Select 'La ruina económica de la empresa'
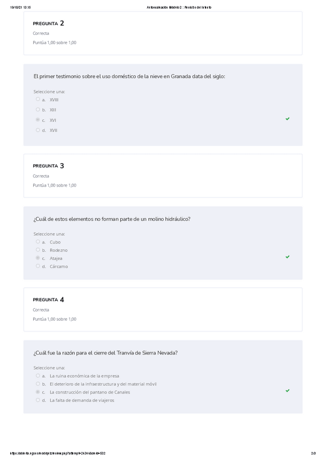326x461 pixels. tap(38, 376)
